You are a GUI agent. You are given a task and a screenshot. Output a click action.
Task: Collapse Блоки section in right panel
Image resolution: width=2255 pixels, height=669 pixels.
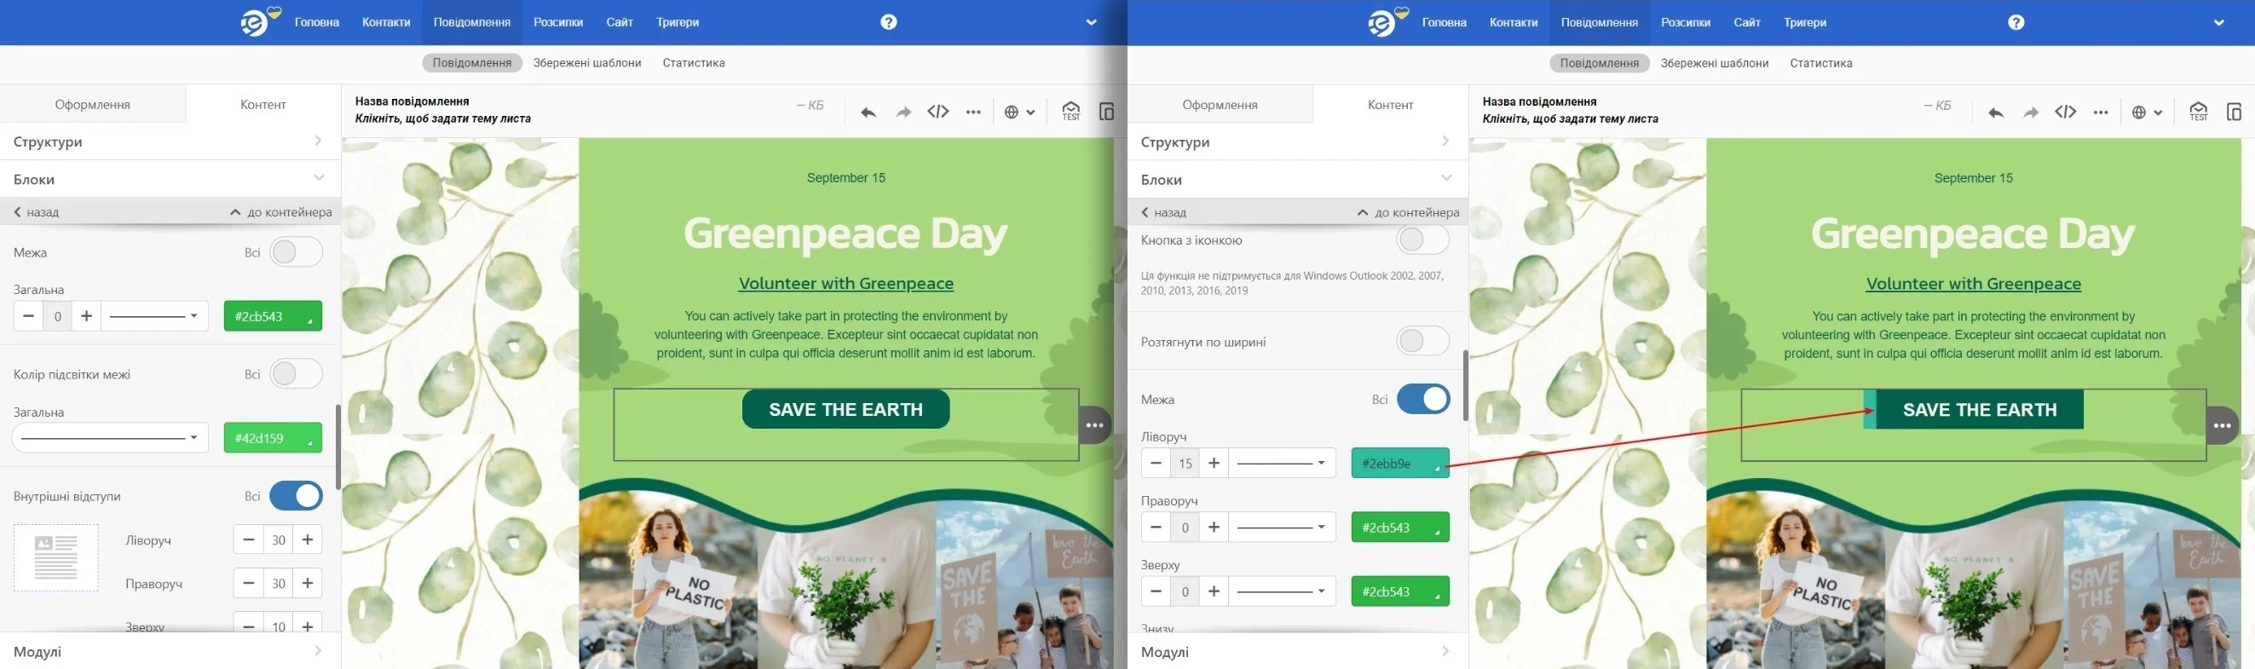click(x=1297, y=180)
